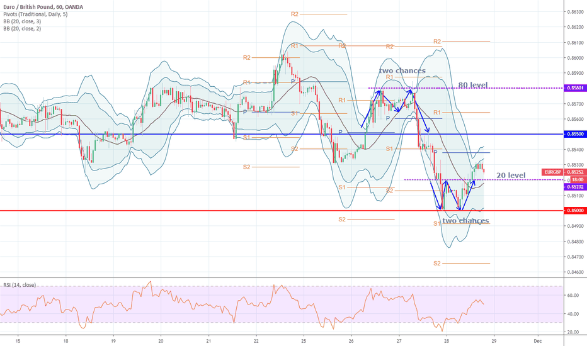Image resolution: width=587 pixels, height=346 pixels.
Task: Click the 60.00 value on RSI scale
Action: tap(573, 295)
